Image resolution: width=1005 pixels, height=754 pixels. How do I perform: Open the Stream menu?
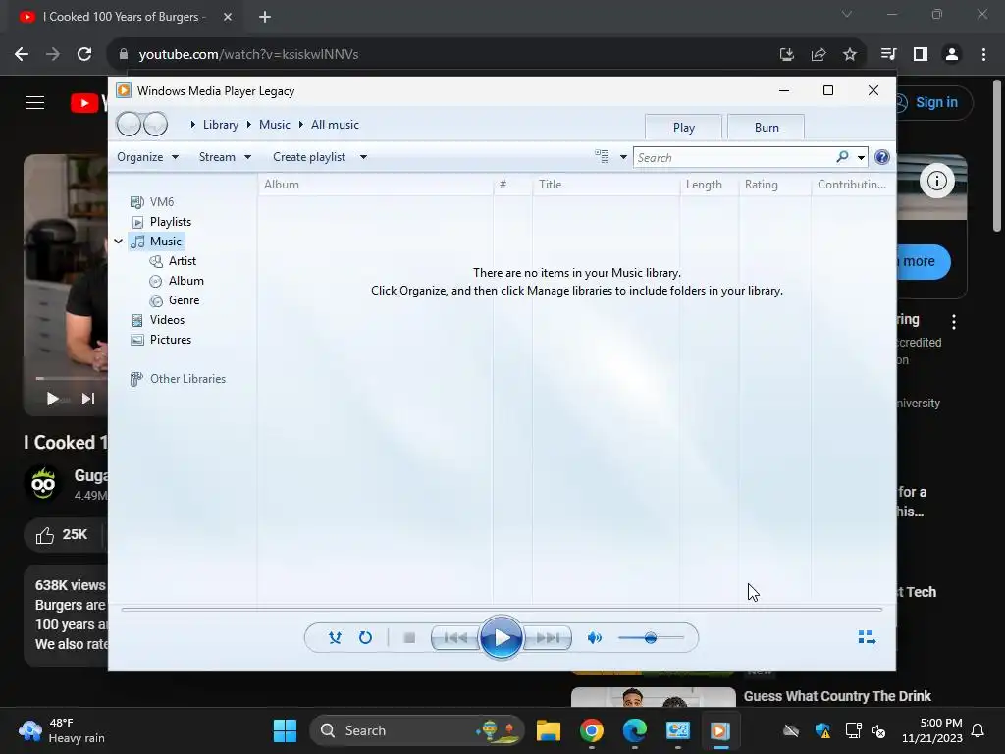coord(225,157)
